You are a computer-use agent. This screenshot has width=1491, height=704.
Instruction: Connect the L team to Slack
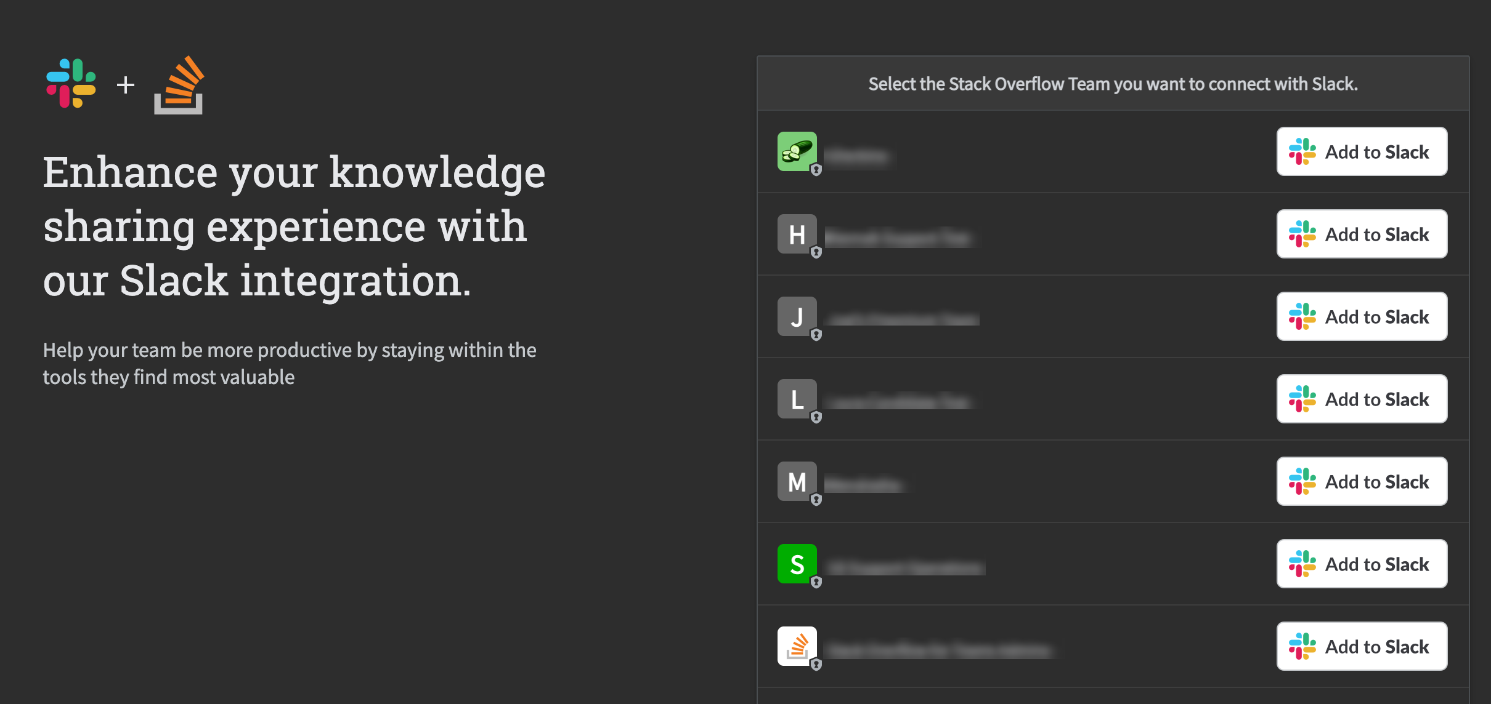(x=1362, y=399)
